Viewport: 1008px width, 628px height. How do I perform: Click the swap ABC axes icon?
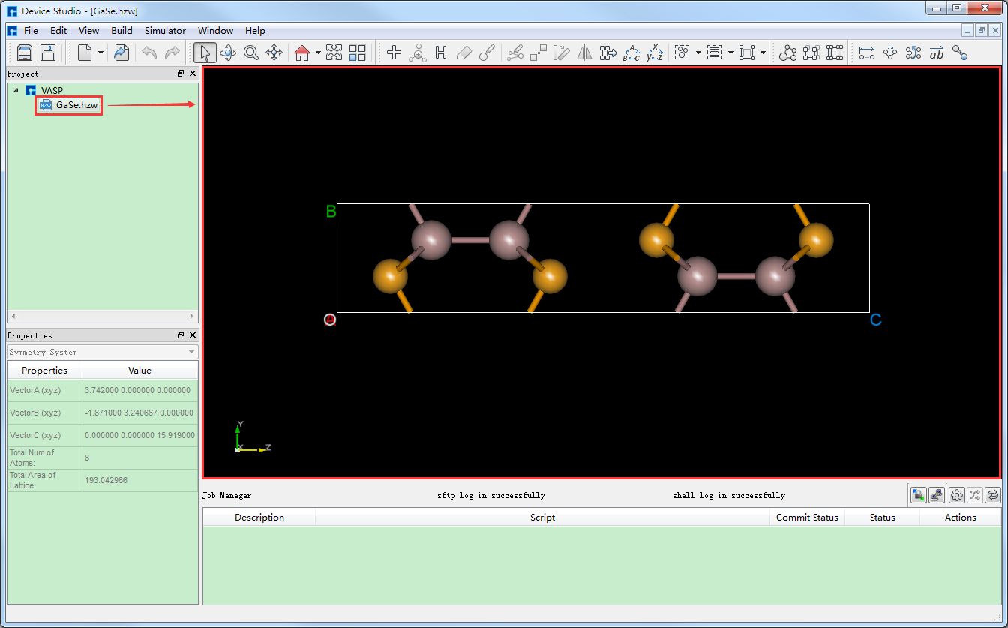631,53
